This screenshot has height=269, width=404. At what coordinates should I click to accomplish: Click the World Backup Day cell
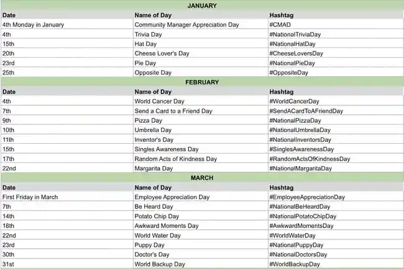pos(160,264)
